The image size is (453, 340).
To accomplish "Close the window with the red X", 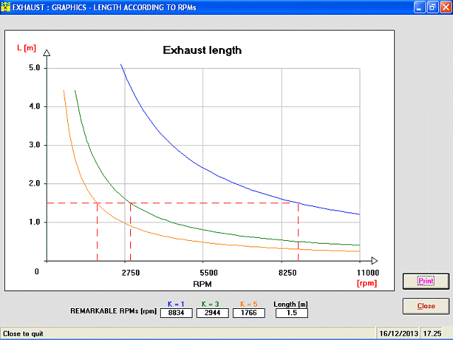I will pyautogui.click(x=445, y=7).
